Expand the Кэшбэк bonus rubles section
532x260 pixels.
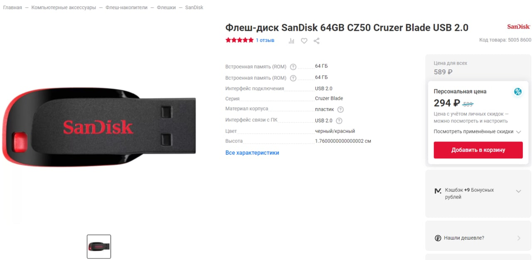click(x=518, y=191)
